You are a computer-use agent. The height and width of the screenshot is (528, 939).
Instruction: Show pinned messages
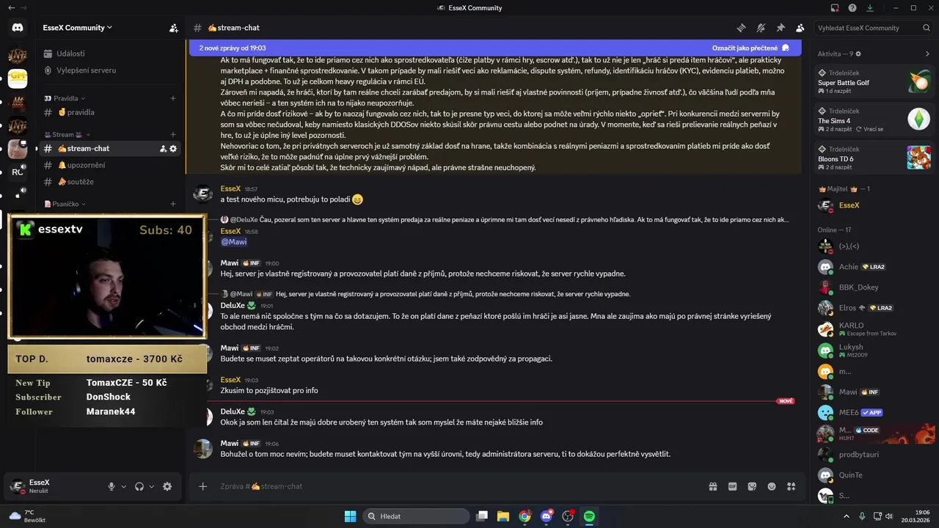tap(781, 28)
